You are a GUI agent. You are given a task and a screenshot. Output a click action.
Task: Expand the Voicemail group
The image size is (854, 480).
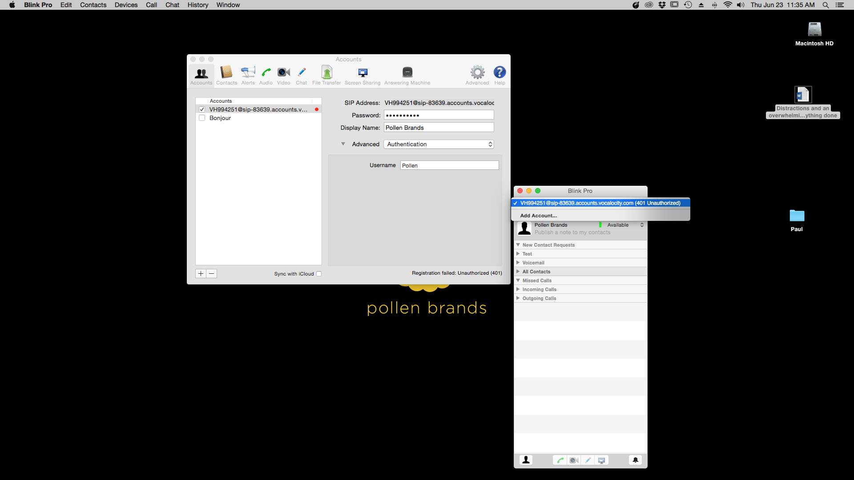(x=518, y=263)
